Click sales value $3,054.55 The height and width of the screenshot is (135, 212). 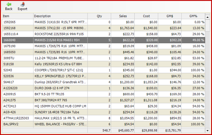click(127, 118)
